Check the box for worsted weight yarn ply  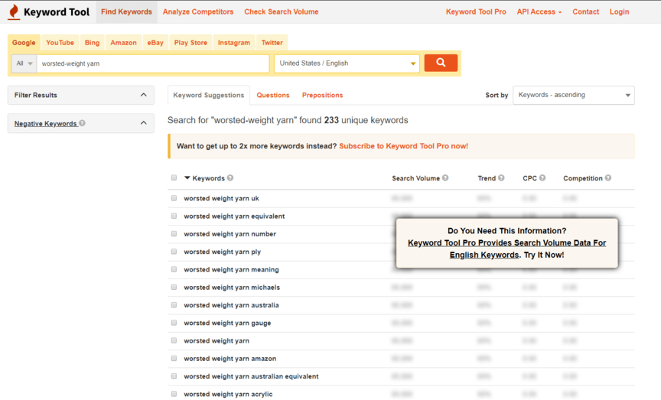click(x=174, y=251)
